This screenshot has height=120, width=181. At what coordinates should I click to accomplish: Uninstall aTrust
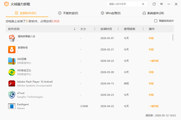tap(151, 95)
